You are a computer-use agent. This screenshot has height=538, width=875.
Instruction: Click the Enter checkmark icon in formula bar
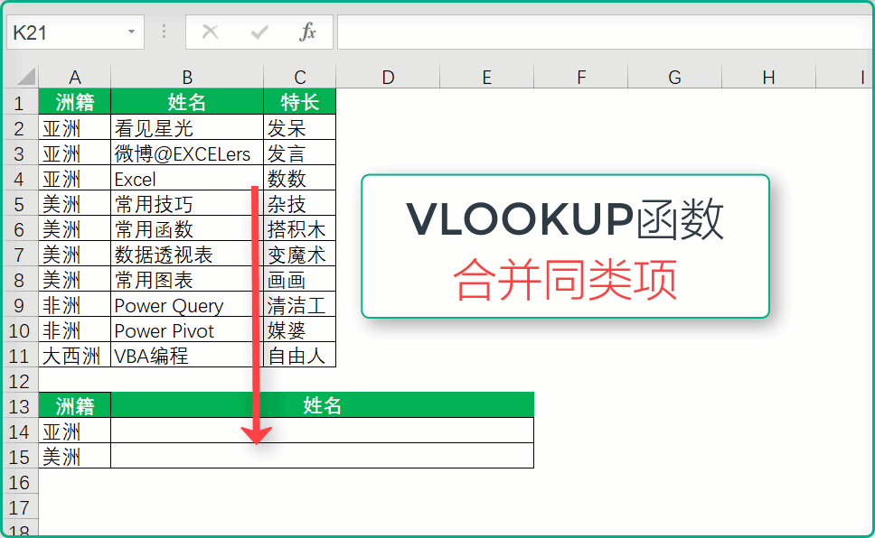pos(259,32)
